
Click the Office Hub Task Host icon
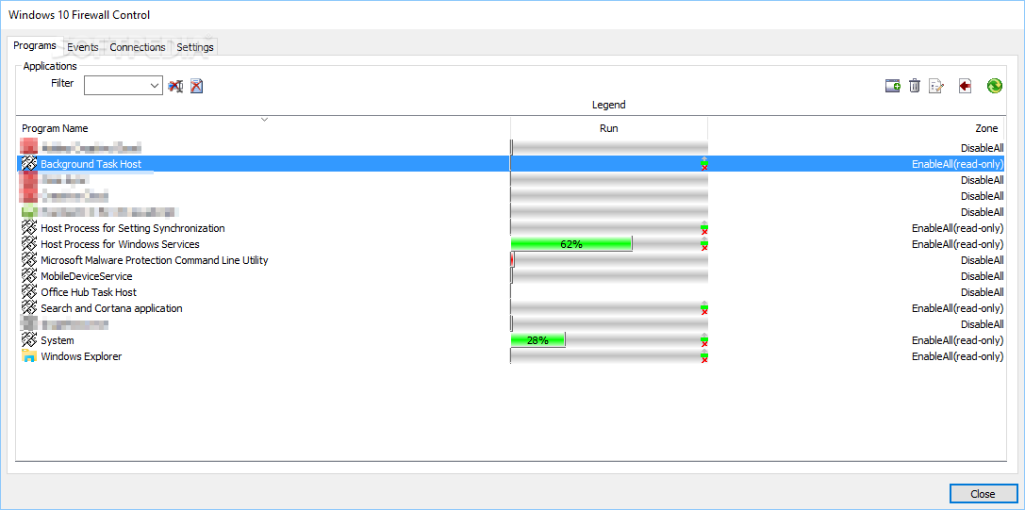[x=29, y=292]
